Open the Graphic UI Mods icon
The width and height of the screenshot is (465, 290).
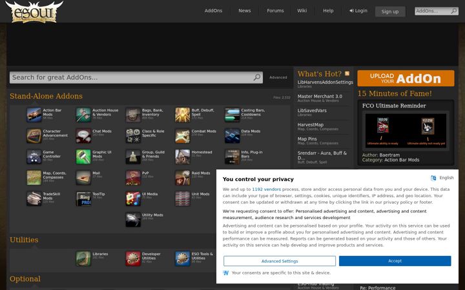click(x=83, y=157)
